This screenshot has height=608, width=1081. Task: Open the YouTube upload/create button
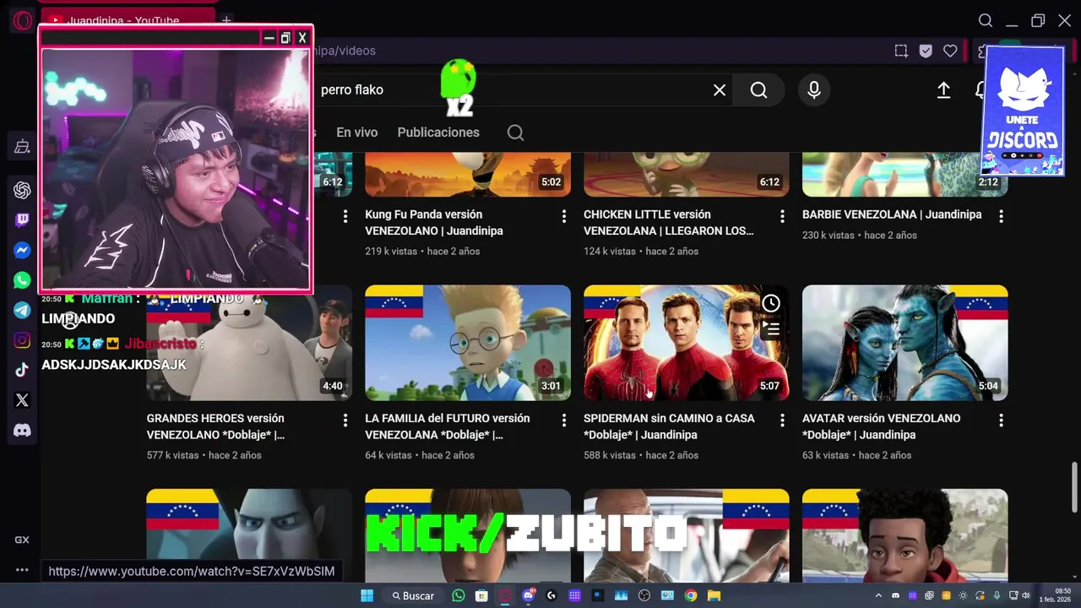tap(943, 90)
